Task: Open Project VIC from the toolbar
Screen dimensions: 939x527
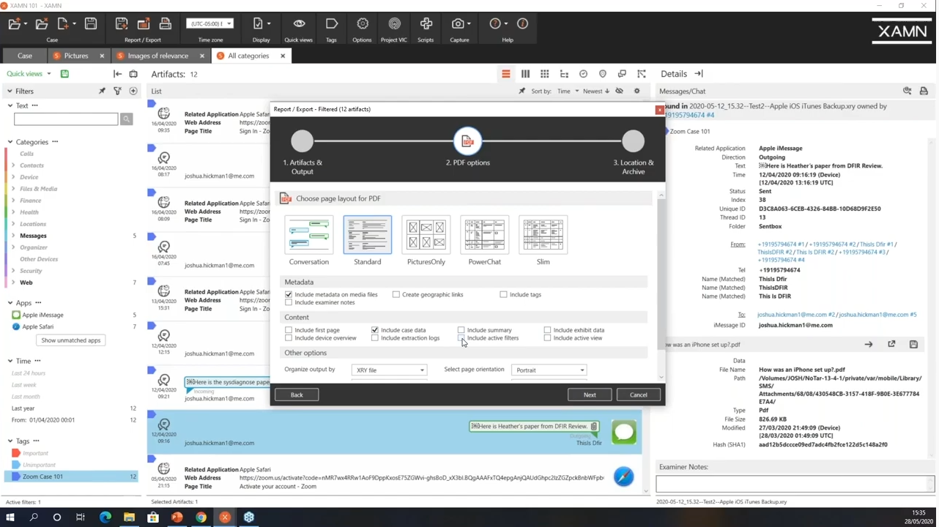Action: tap(394, 24)
